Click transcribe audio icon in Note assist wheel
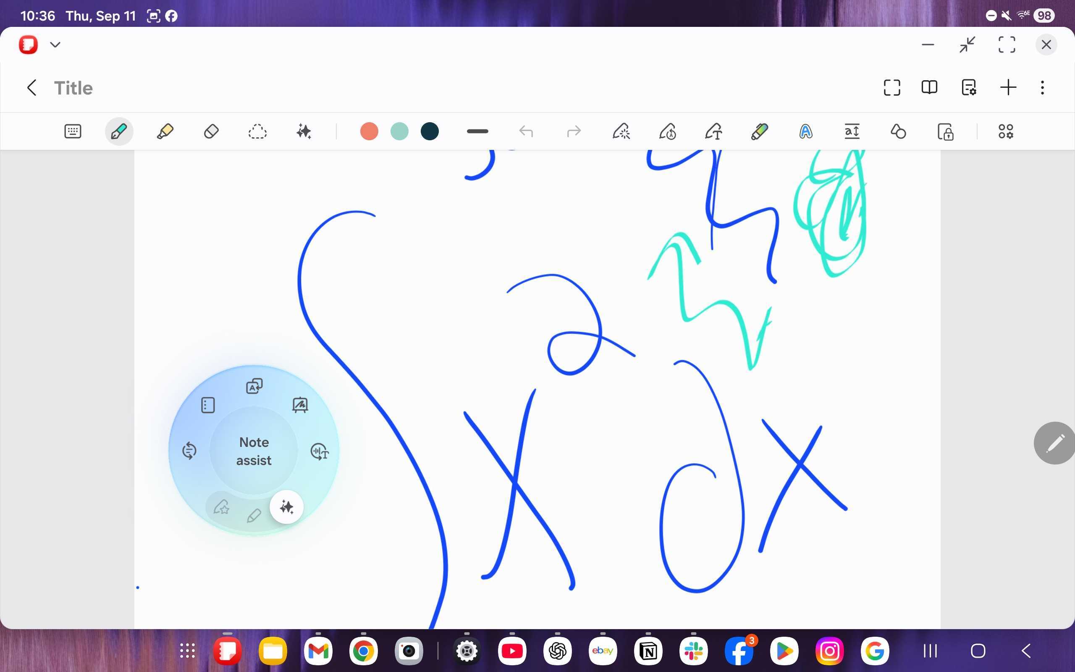Screen dimensions: 1075x672 (x=320, y=451)
